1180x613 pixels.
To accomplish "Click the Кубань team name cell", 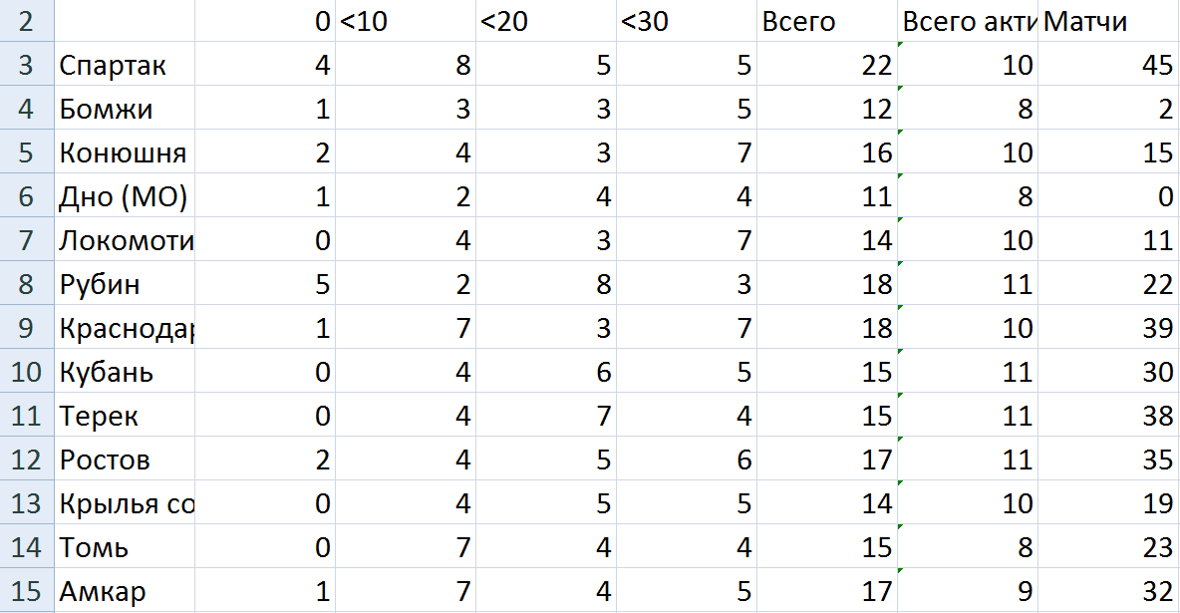I will pyautogui.click(x=125, y=373).
